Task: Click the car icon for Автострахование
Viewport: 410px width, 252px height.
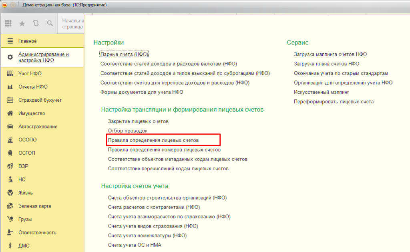Action: point(10,127)
